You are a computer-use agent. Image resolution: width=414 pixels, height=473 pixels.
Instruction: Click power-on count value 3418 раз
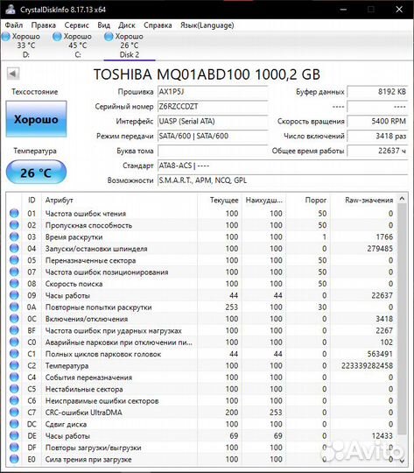point(377,136)
